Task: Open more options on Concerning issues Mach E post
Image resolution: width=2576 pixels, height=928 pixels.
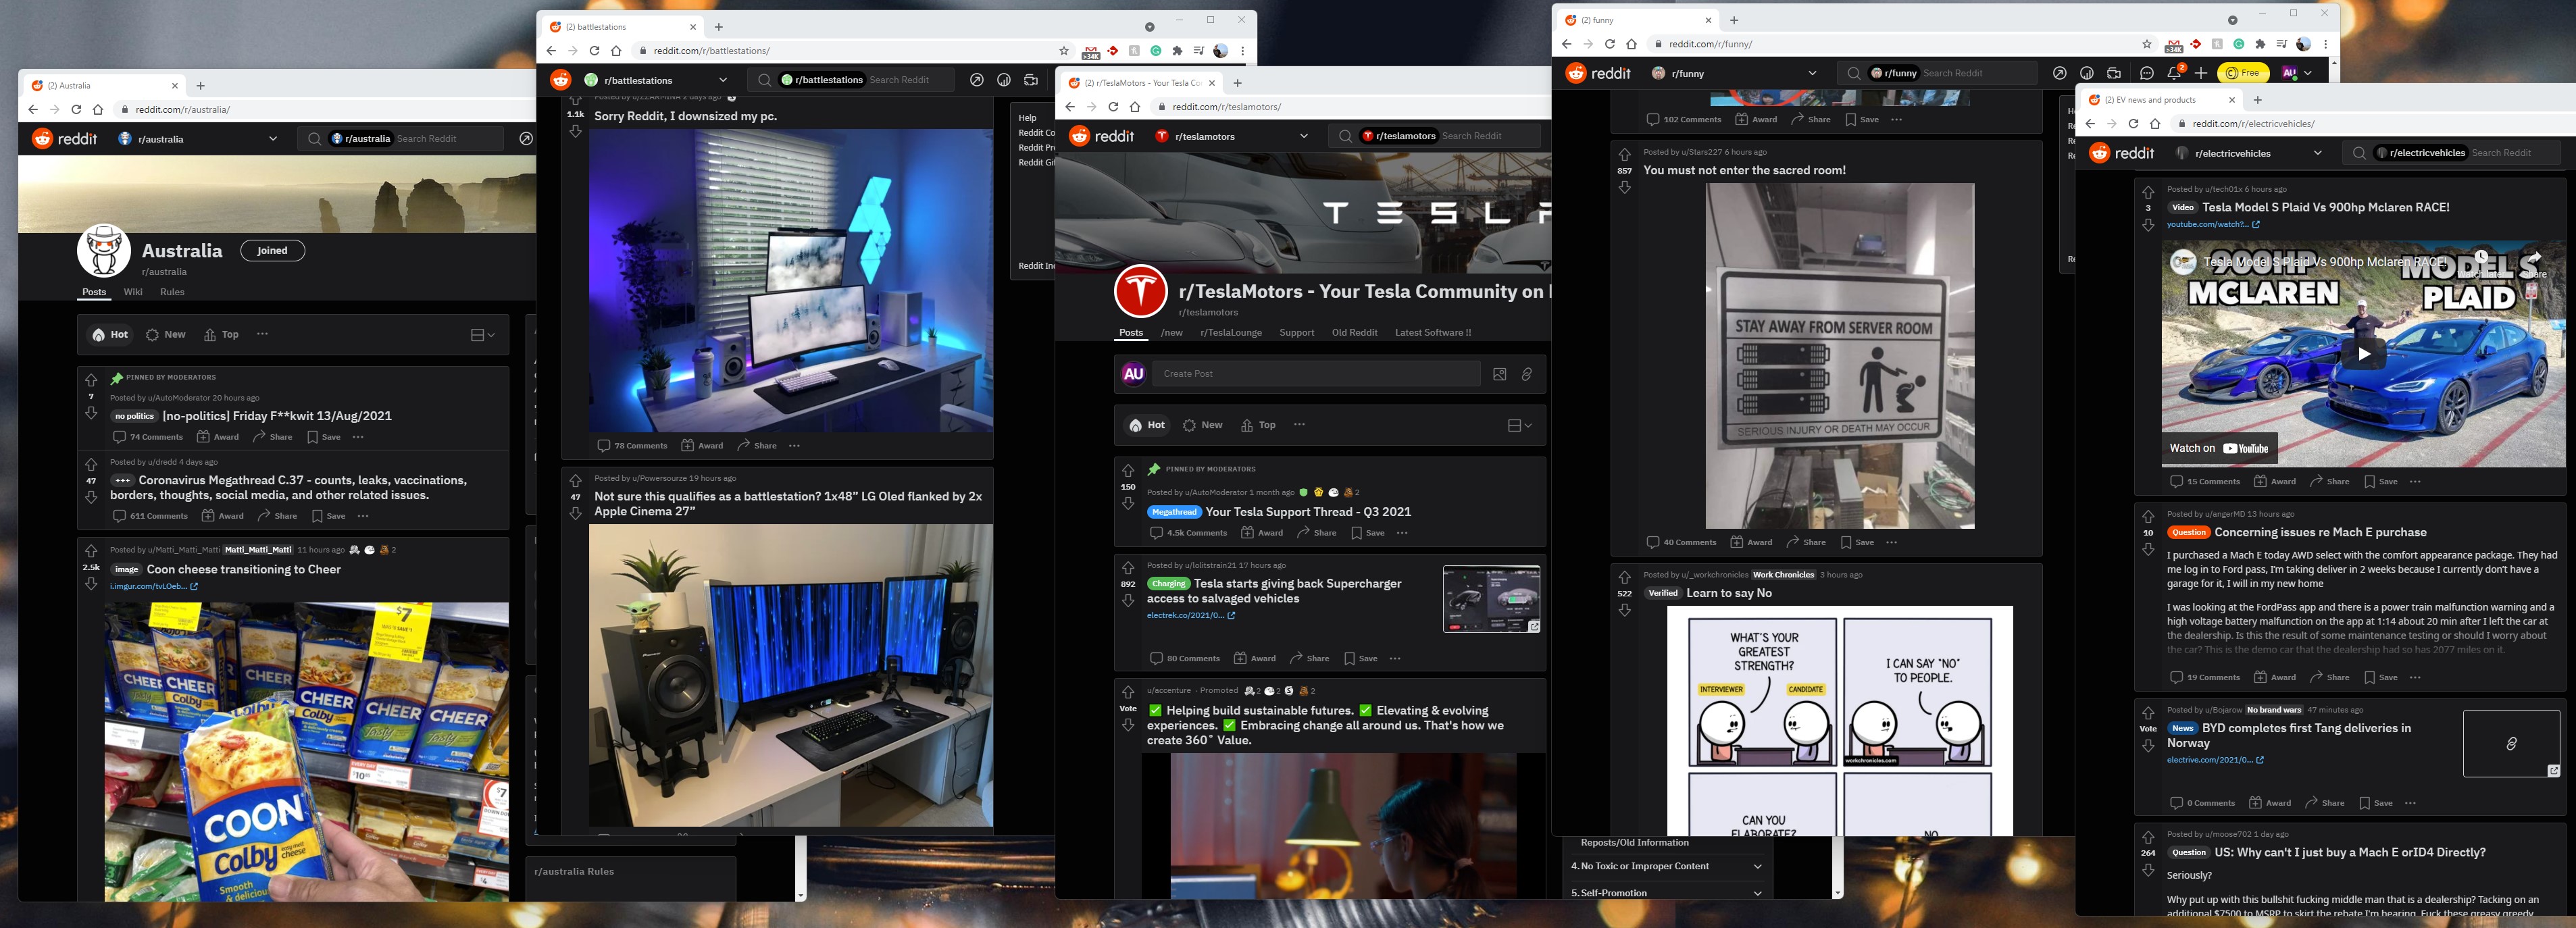Action: click(2415, 677)
